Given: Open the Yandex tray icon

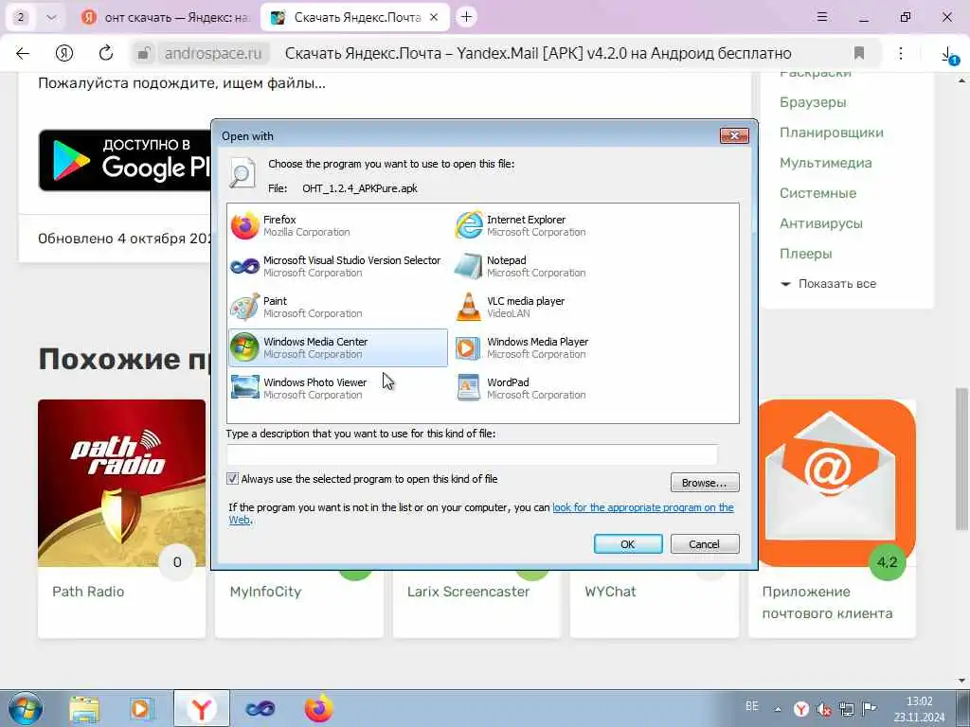Looking at the screenshot, I should coord(801,709).
